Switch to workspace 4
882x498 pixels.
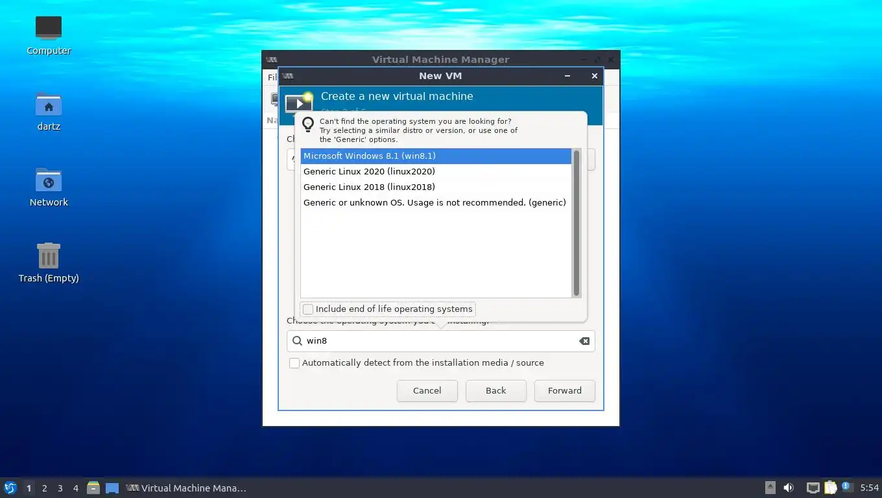[x=75, y=488]
